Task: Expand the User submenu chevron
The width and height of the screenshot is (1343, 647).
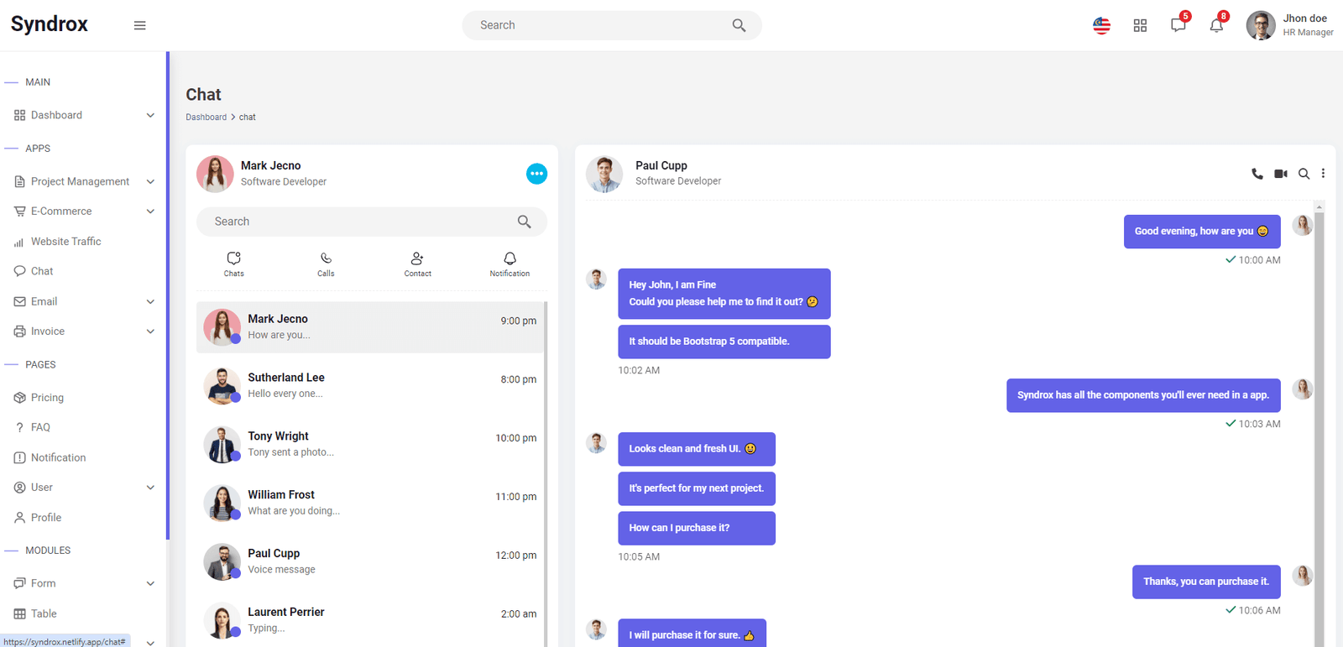Action: (150, 488)
